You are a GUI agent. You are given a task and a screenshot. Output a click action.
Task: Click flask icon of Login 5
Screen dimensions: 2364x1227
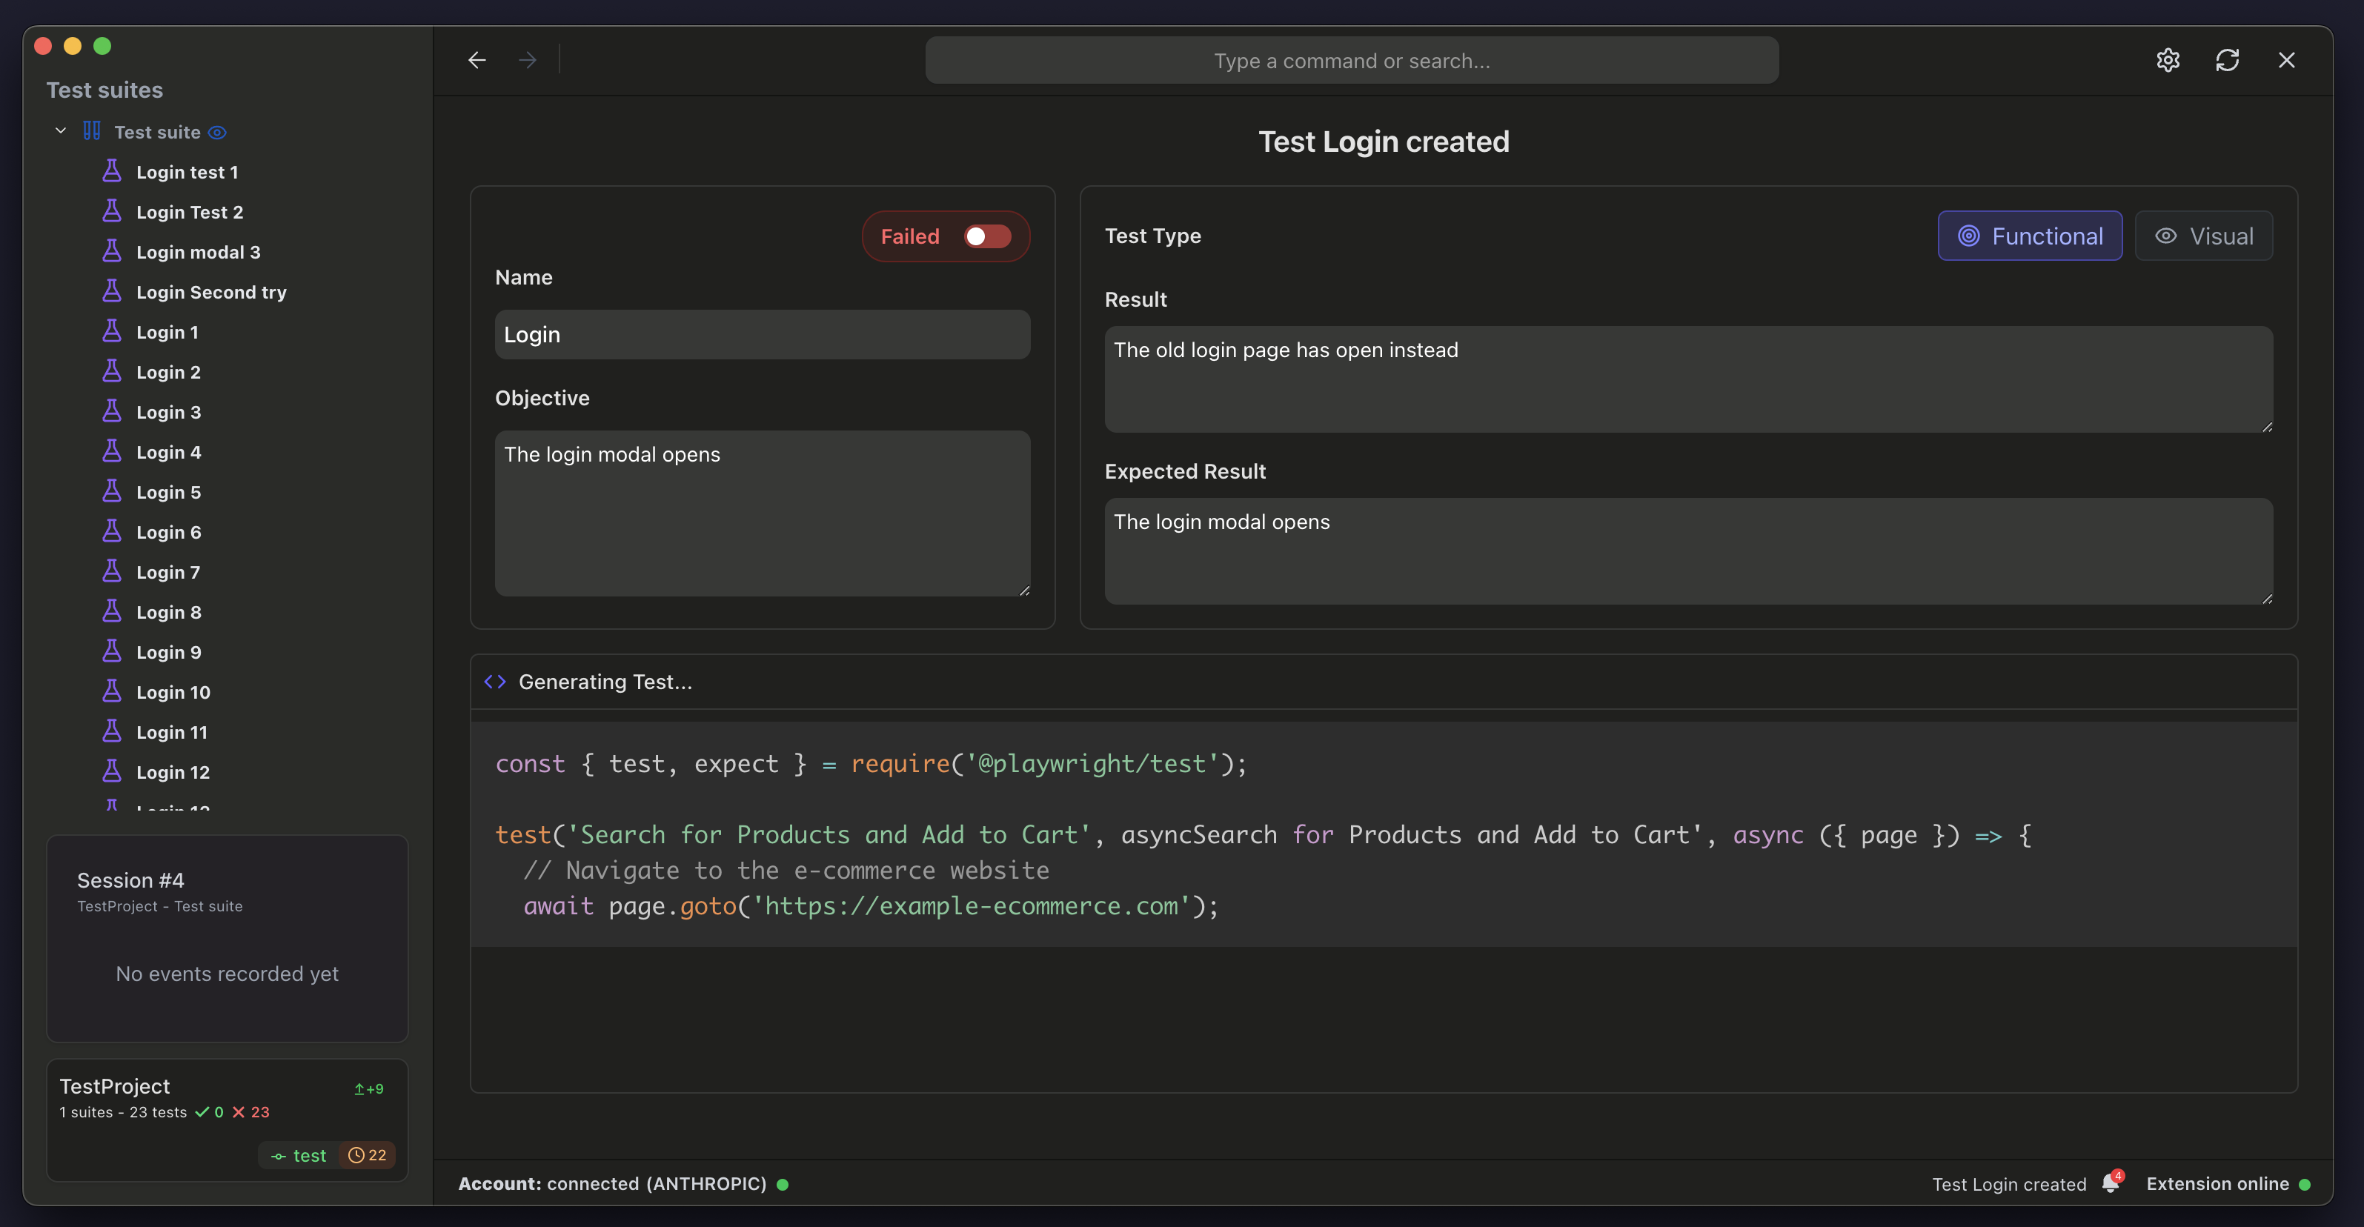click(x=112, y=491)
